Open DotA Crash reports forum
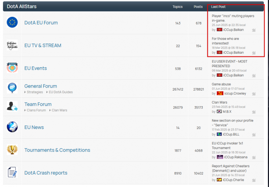This screenshot has width=269, height=187. click(46, 173)
